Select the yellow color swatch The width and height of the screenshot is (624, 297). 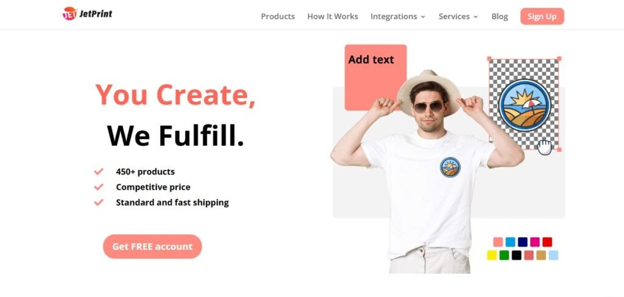(492, 255)
